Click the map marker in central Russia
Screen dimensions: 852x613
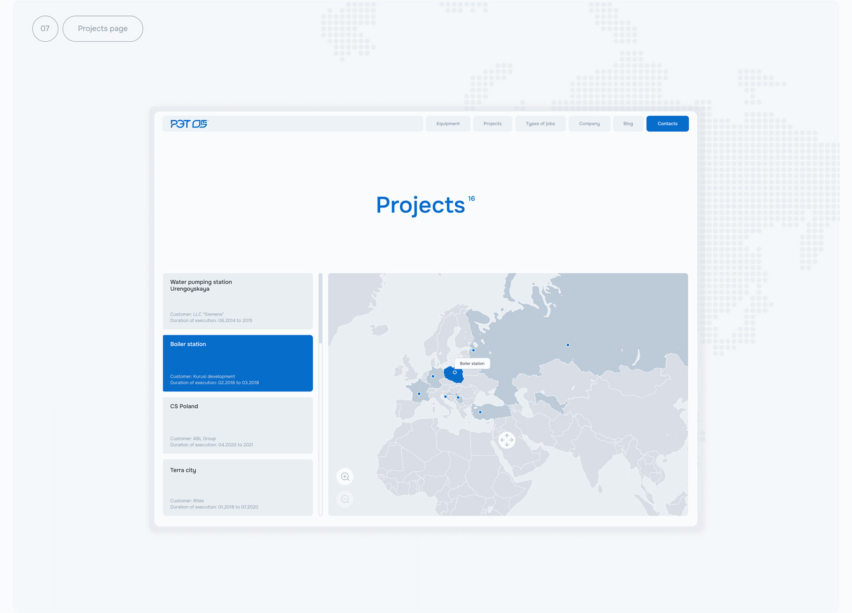[568, 345]
